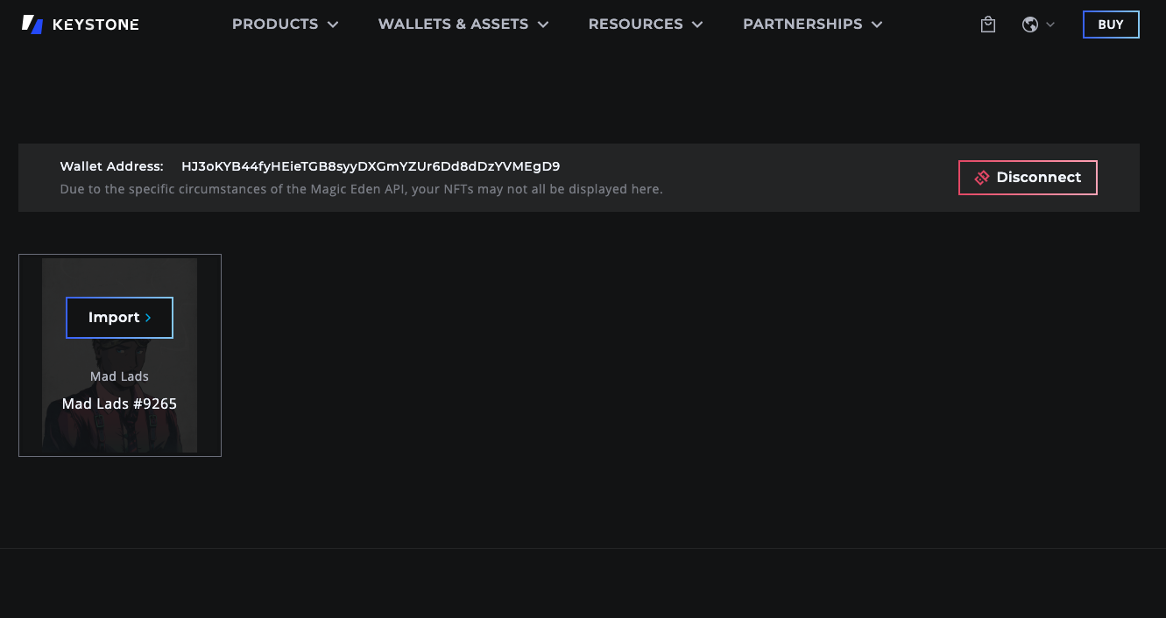Click the Import button label
The image size is (1166, 618).
click(114, 318)
